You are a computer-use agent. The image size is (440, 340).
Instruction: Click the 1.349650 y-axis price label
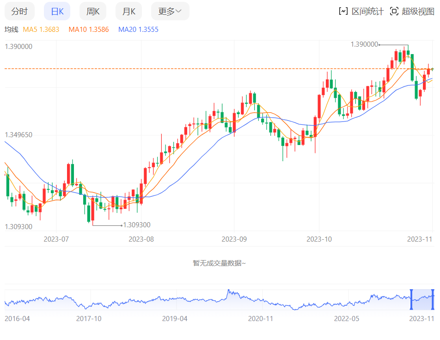coord(18,135)
